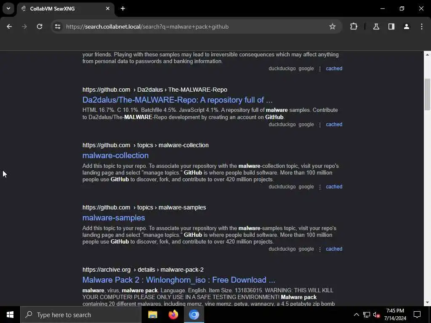Click the taskbar search box
431x323 pixels.
tap(81, 315)
